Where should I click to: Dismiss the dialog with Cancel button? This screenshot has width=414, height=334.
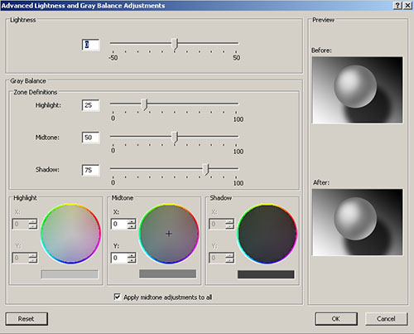[x=386, y=319]
